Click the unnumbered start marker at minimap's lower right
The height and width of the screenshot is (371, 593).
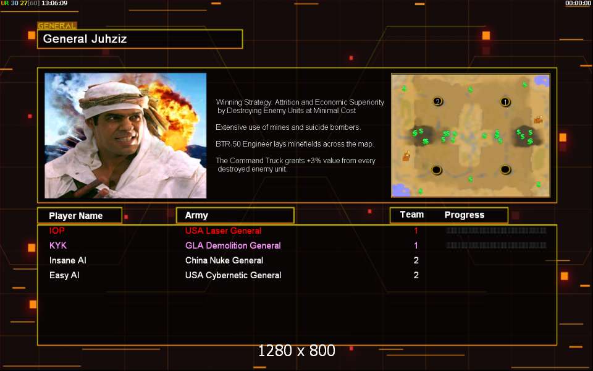(505, 169)
